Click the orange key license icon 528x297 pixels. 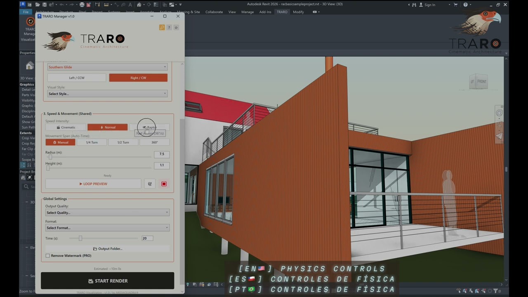pos(162,28)
